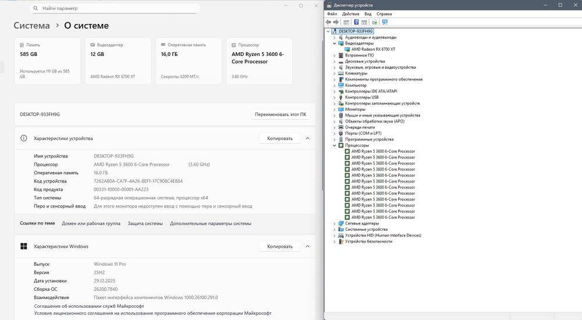The image size is (582, 320).
Task: Click OS build value 26200.7840
Action: 106,289
